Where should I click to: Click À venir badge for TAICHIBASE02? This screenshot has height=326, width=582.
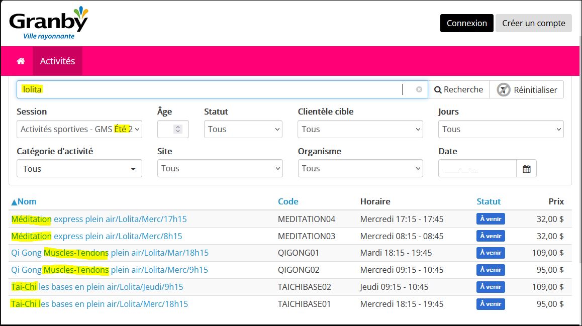pos(491,287)
